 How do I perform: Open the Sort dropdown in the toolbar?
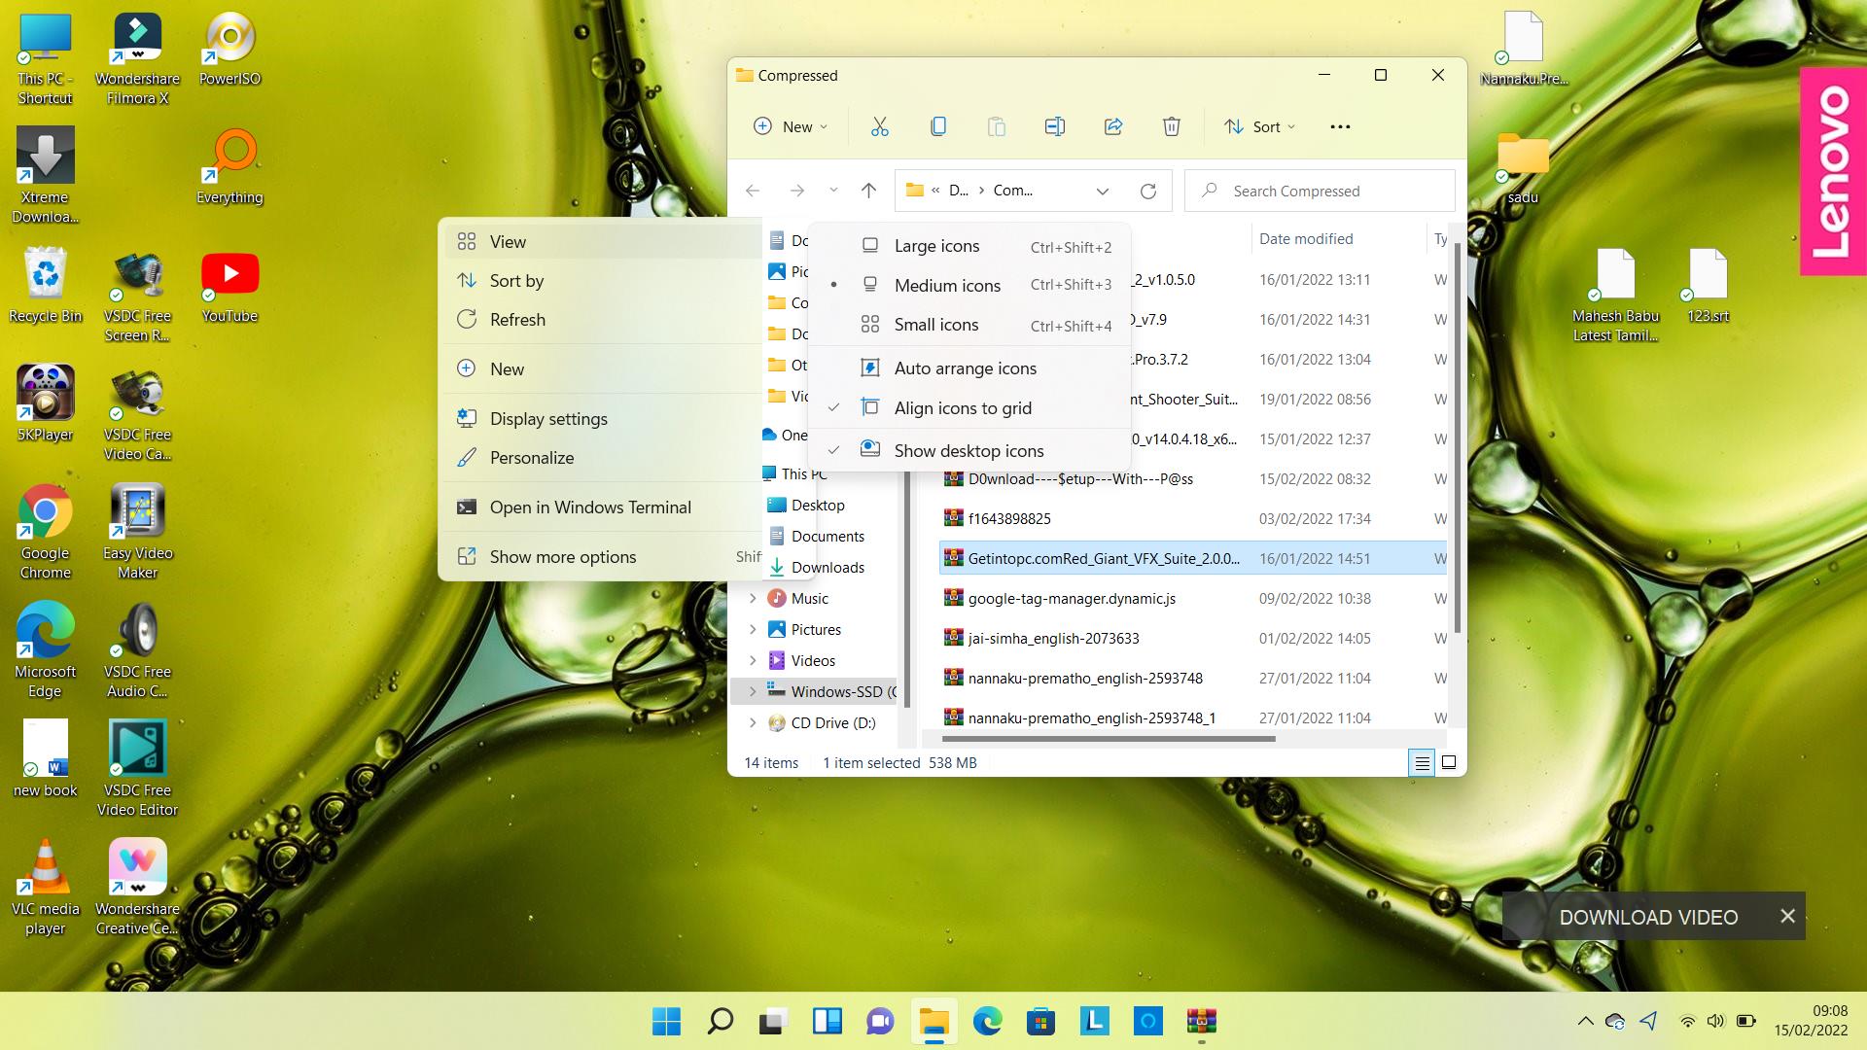[1260, 126]
